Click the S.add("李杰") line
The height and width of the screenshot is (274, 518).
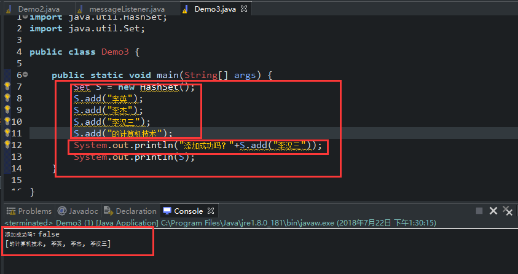point(108,110)
